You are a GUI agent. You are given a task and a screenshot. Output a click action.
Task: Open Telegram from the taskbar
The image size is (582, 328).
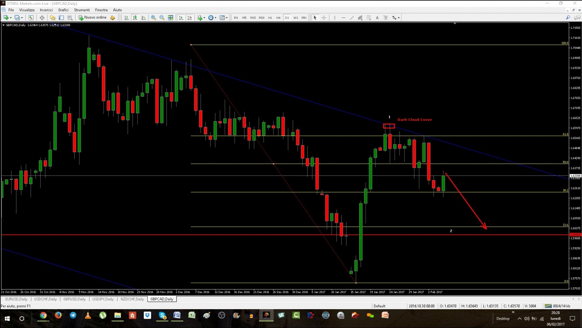(73, 315)
